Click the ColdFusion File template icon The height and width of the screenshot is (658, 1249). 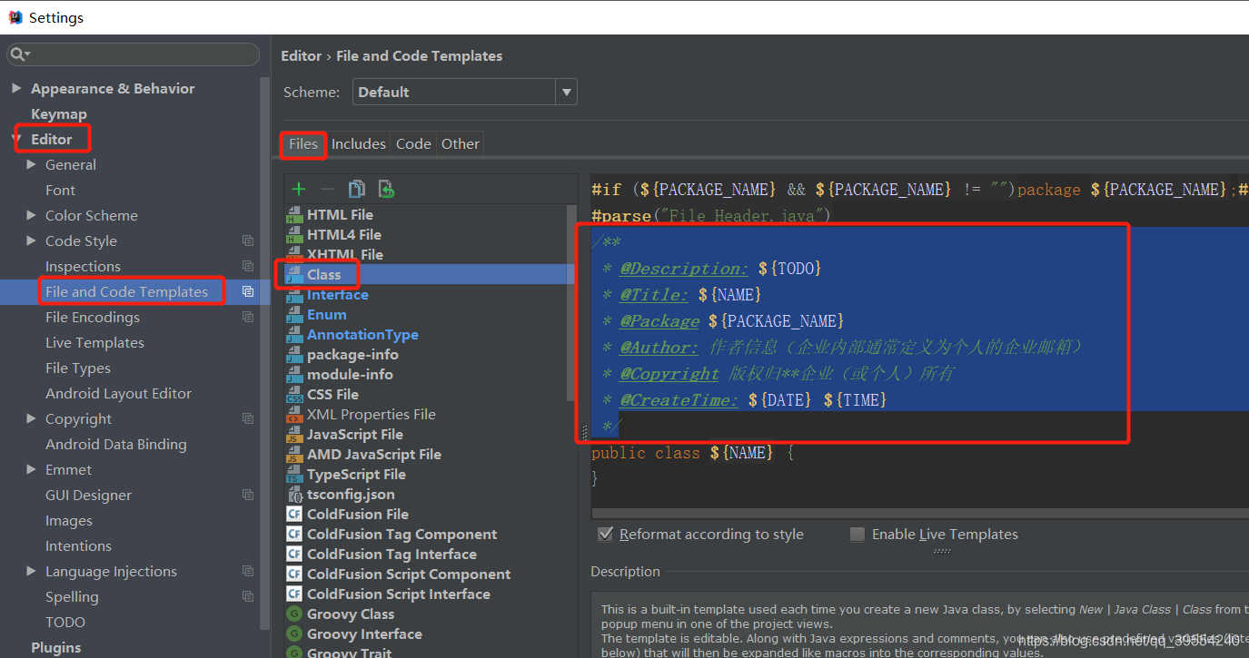(x=294, y=515)
